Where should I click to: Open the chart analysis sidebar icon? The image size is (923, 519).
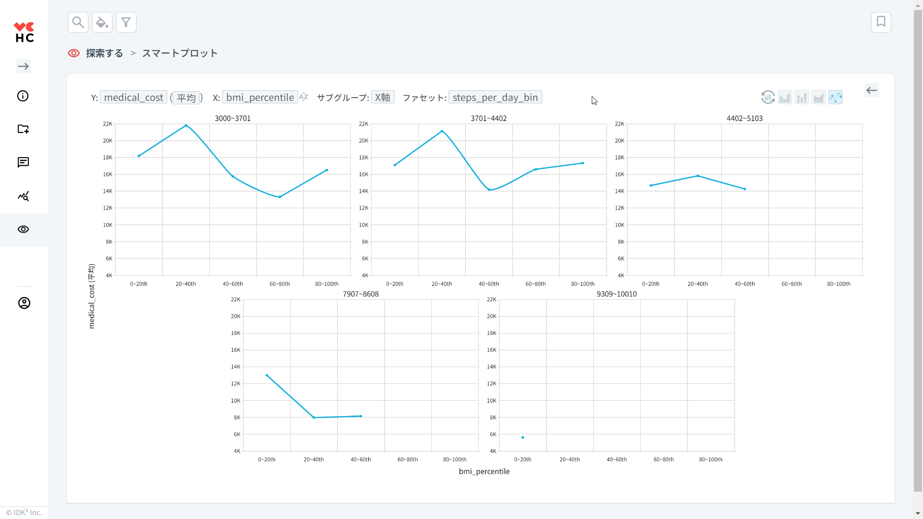(x=23, y=196)
